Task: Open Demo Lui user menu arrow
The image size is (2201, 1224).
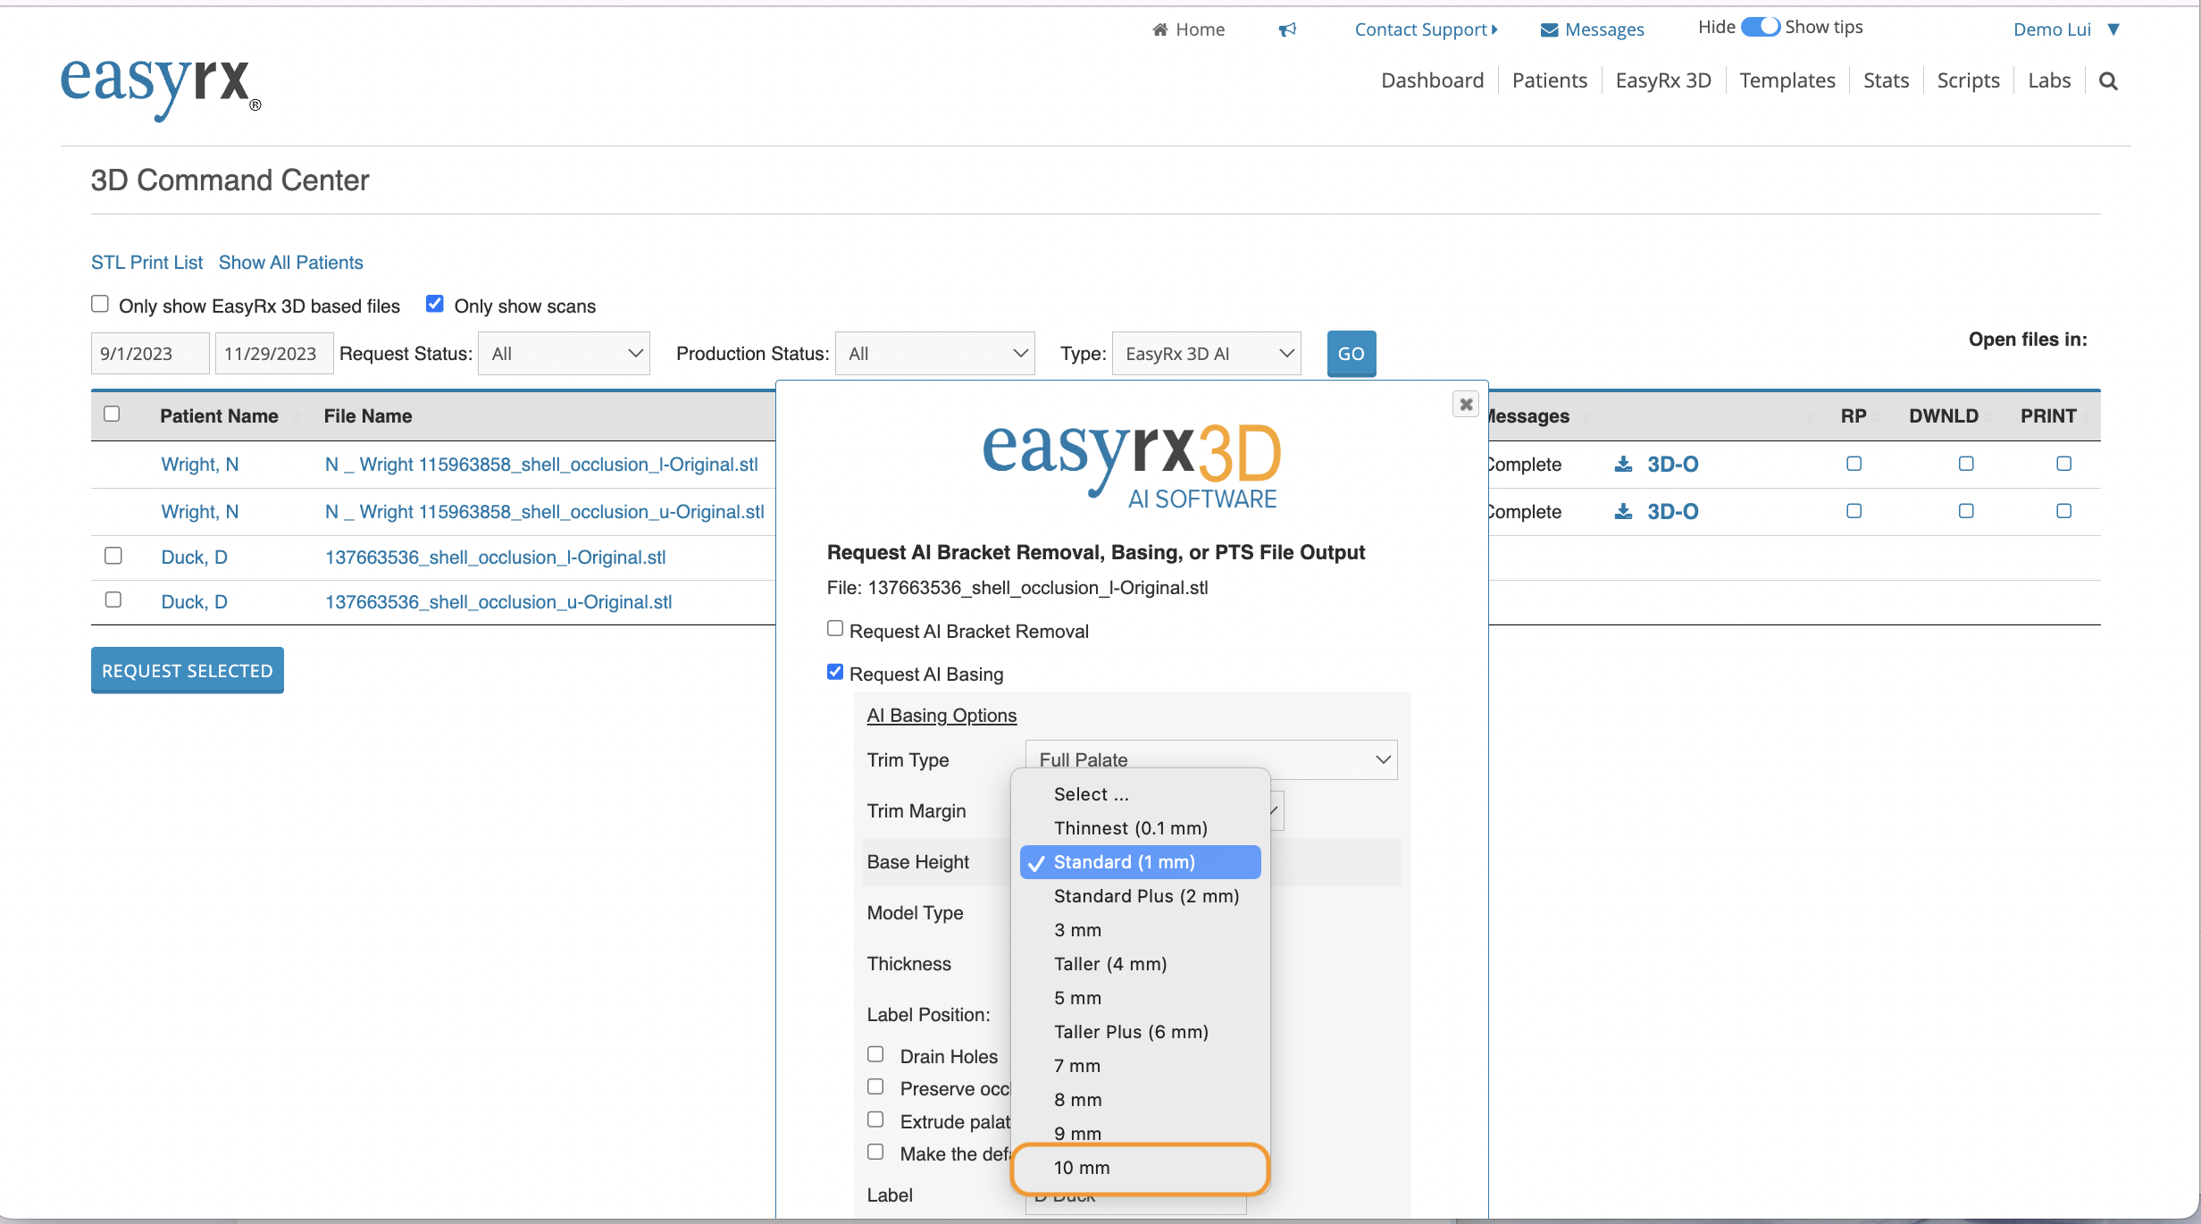Action: coord(2113,29)
